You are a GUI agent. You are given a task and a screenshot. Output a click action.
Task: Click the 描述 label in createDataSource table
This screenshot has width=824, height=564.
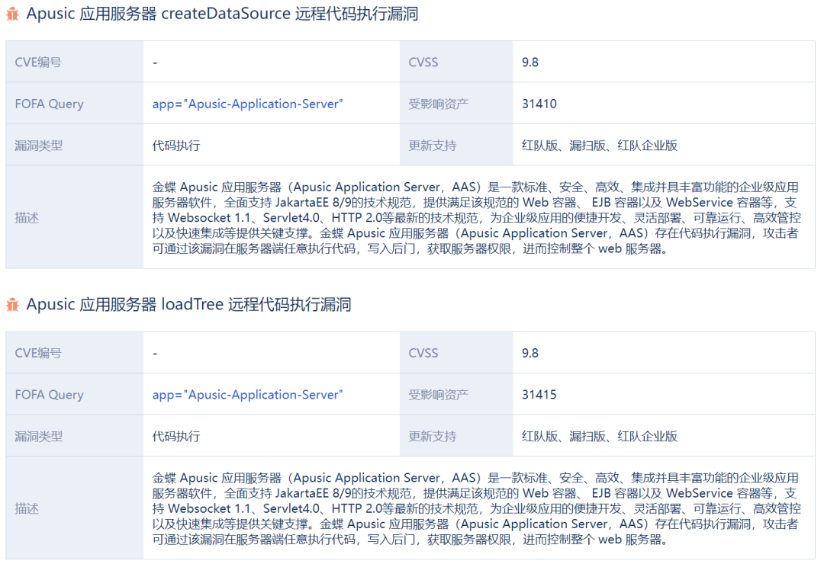click(27, 218)
